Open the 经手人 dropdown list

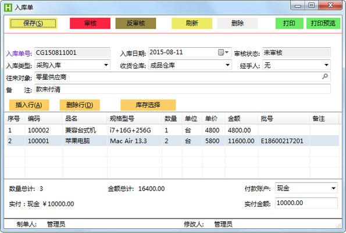(326, 65)
